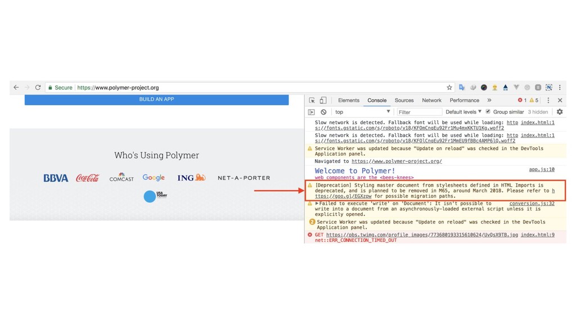
Task: Click net::ERR_CONNECTION_TIMED_OUT error text
Action: (x=355, y=240)
